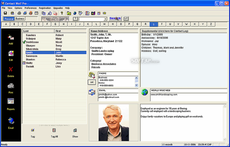
Task: Select contact Sanders Robert
Action: click(x=54, y=35)
